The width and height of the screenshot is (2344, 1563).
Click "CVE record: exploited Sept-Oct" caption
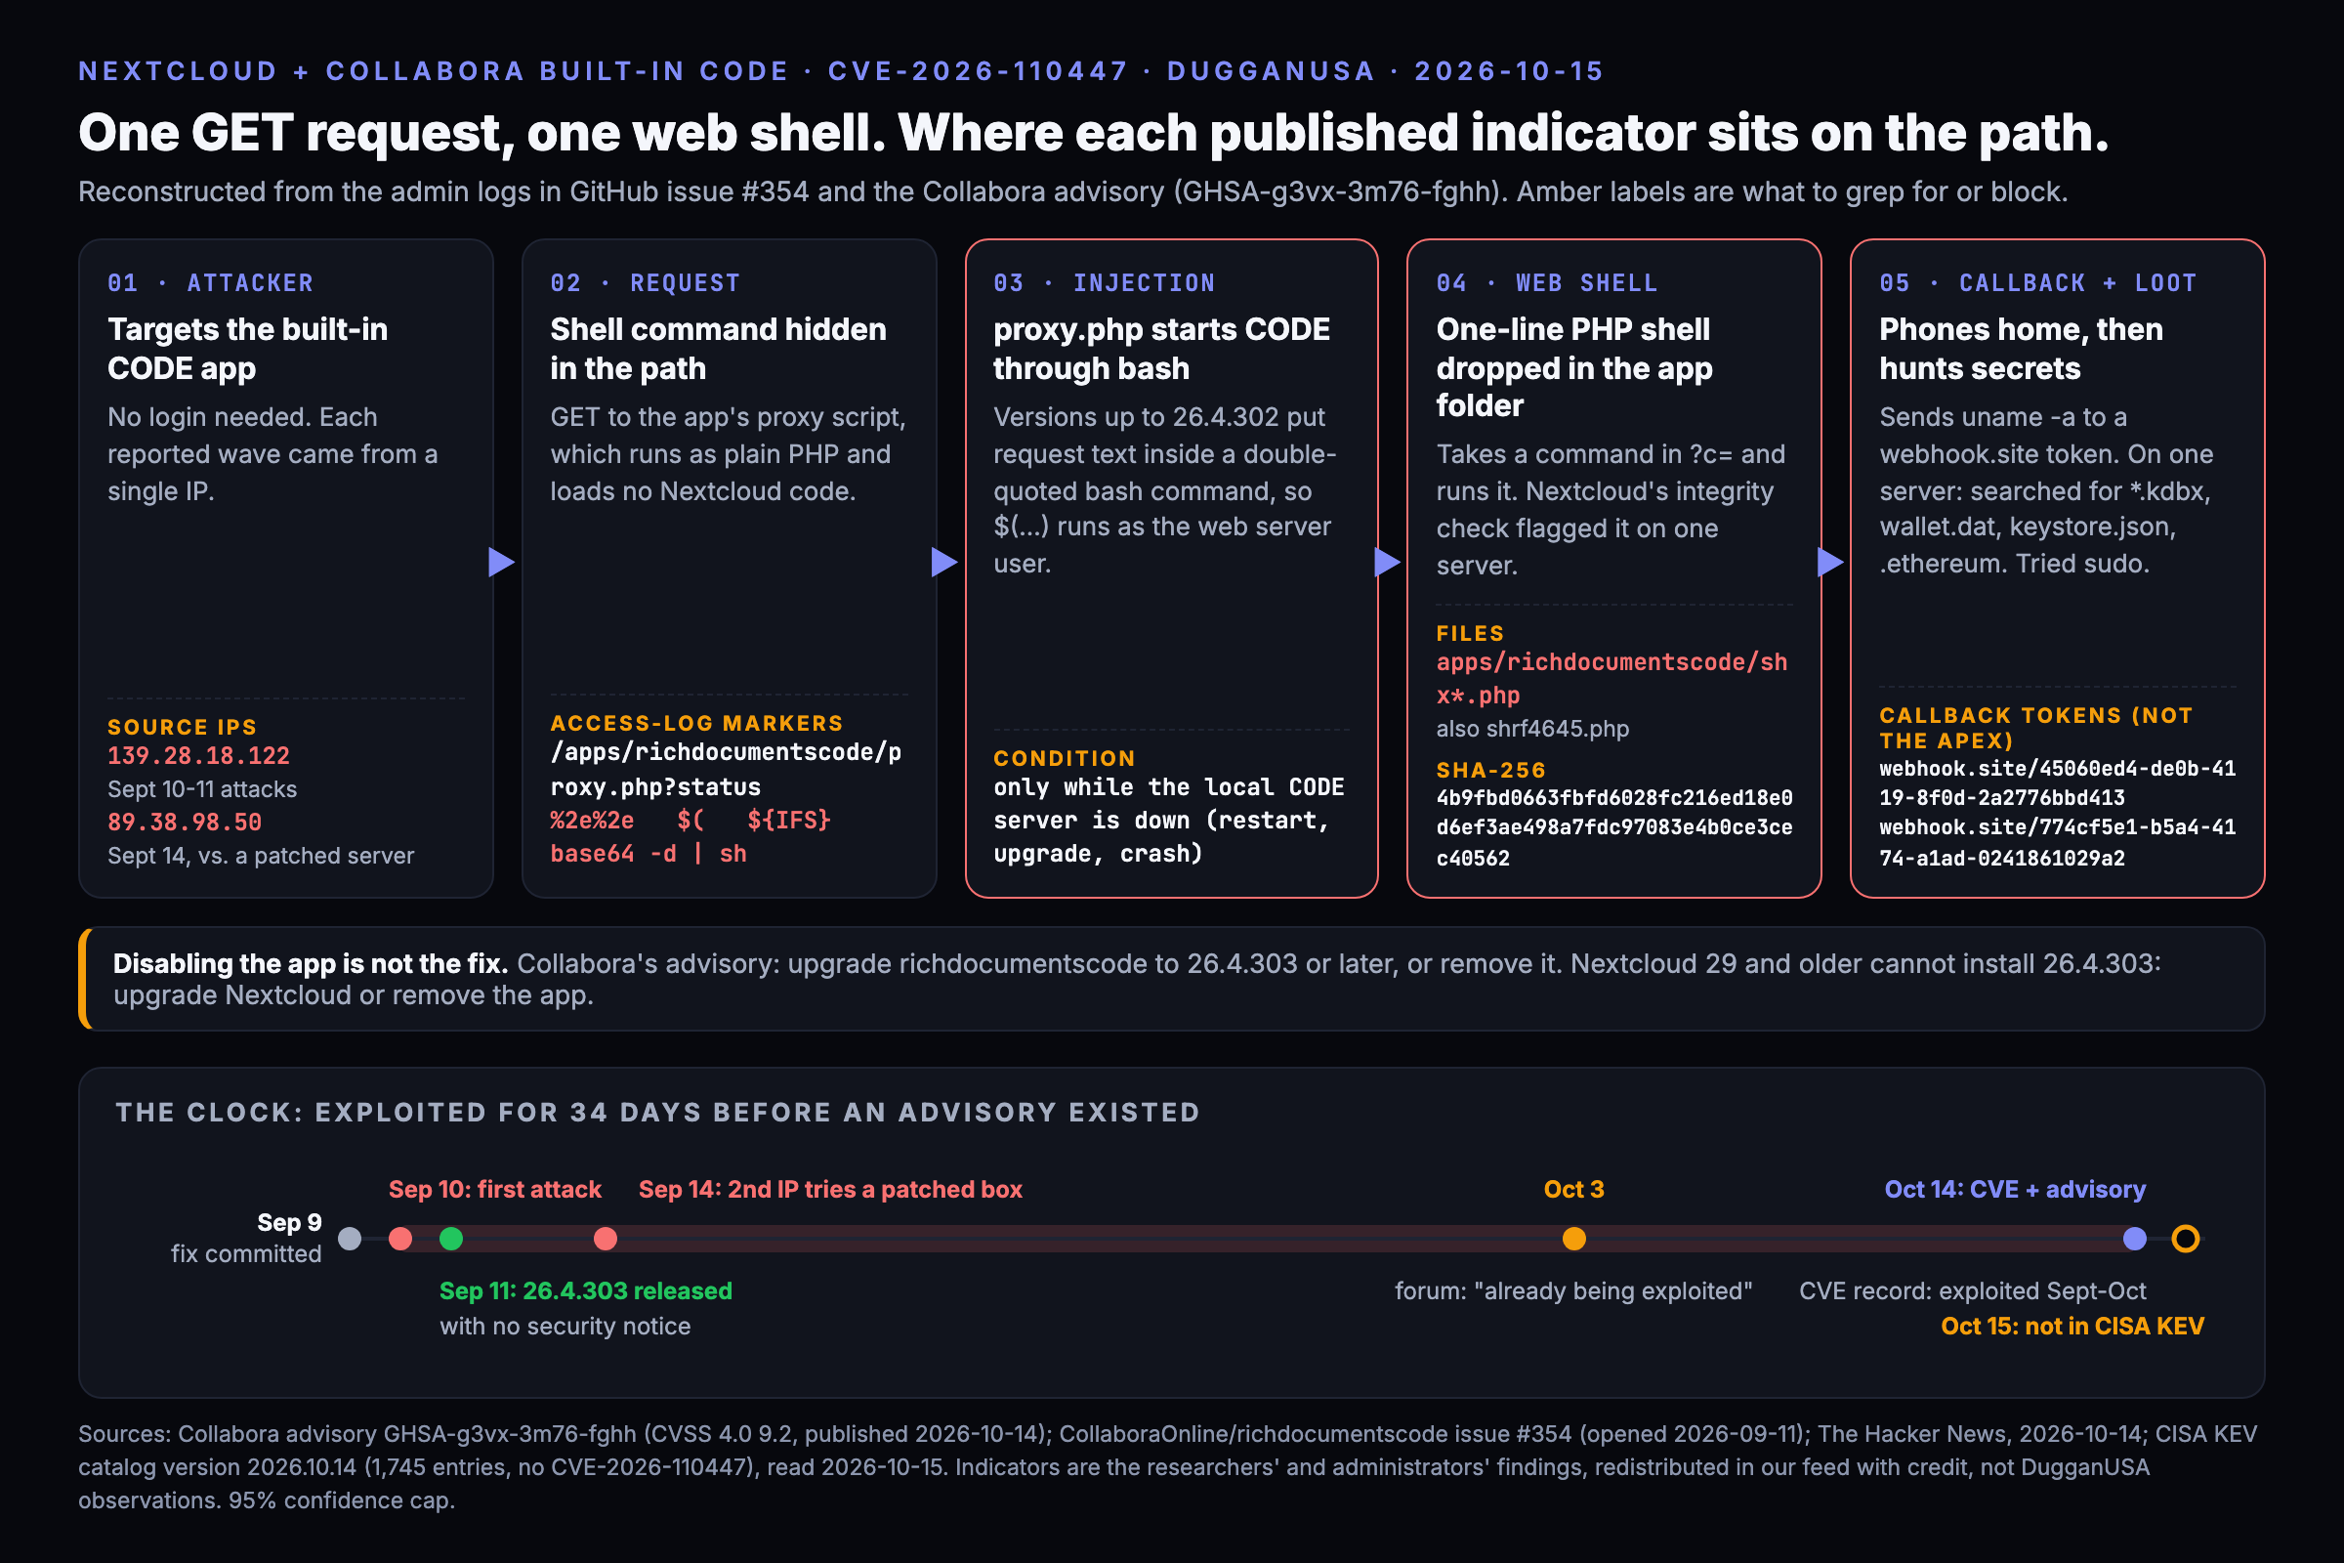pos(1972,1290)
